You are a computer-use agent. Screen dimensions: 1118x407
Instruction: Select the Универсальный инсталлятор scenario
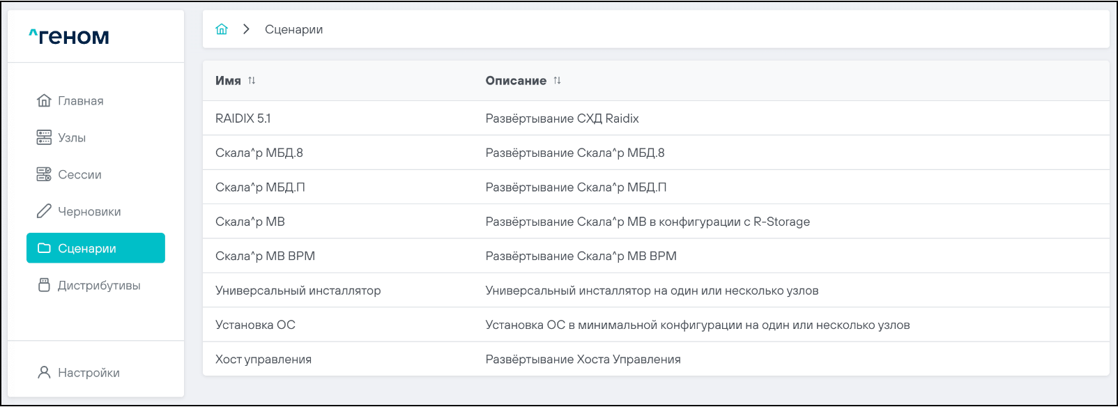click(x=298, y=291)
